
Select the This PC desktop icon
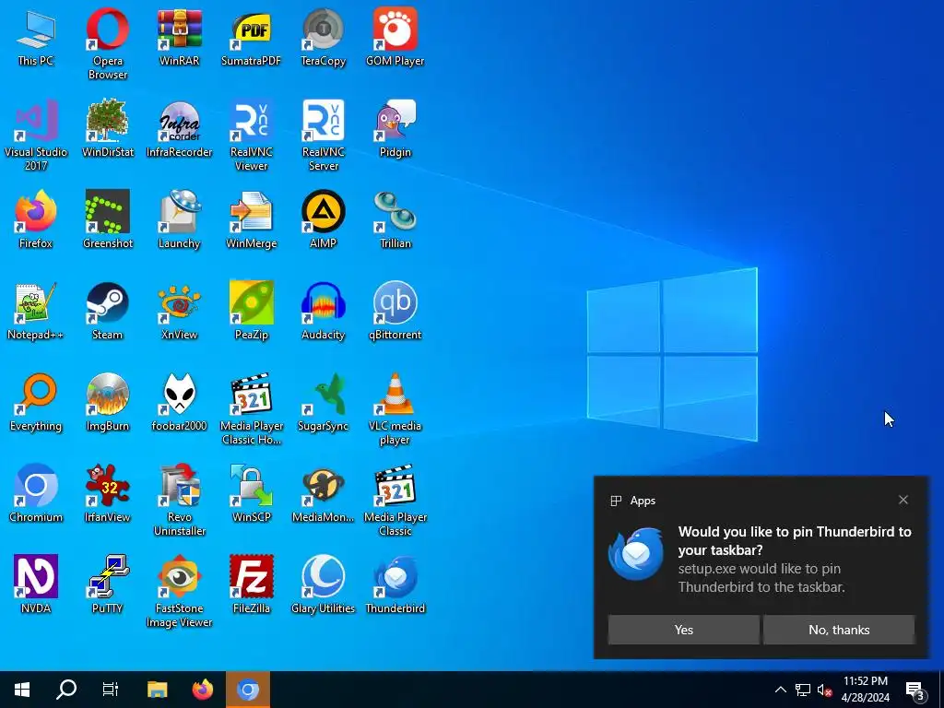pyautogui.click(x=36, y=36)
